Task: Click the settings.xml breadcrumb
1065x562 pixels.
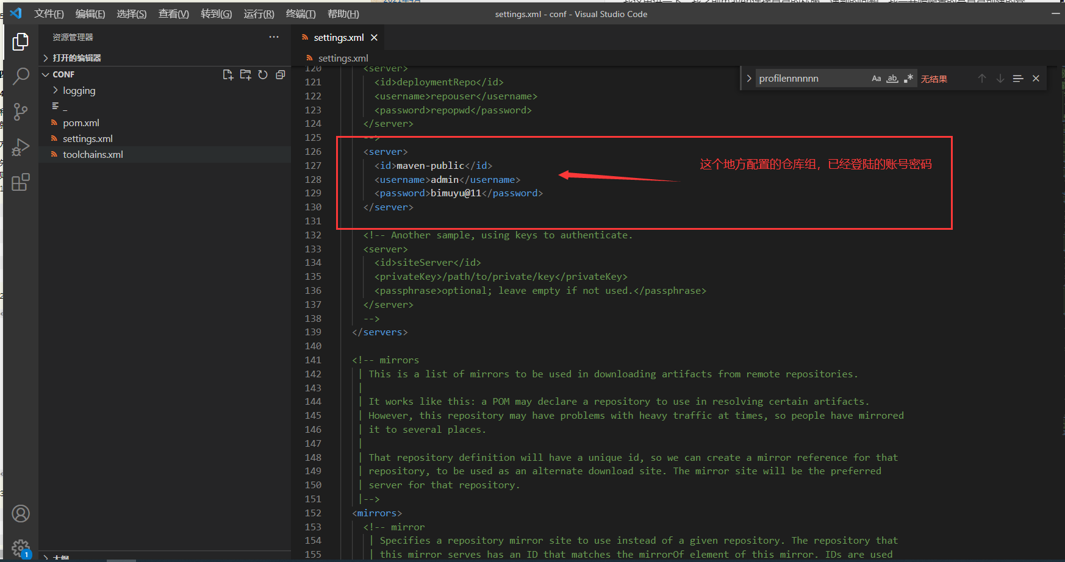Action: coord(343,58)
